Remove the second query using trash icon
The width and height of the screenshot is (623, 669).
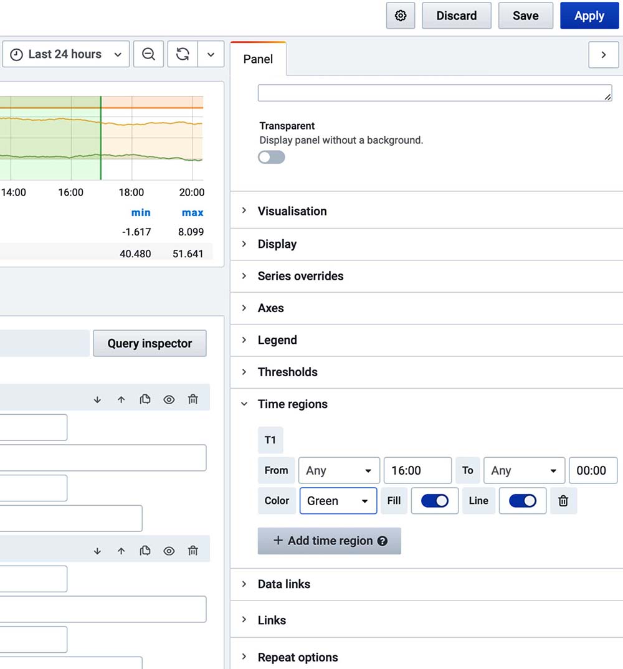[x=193, y=551]
